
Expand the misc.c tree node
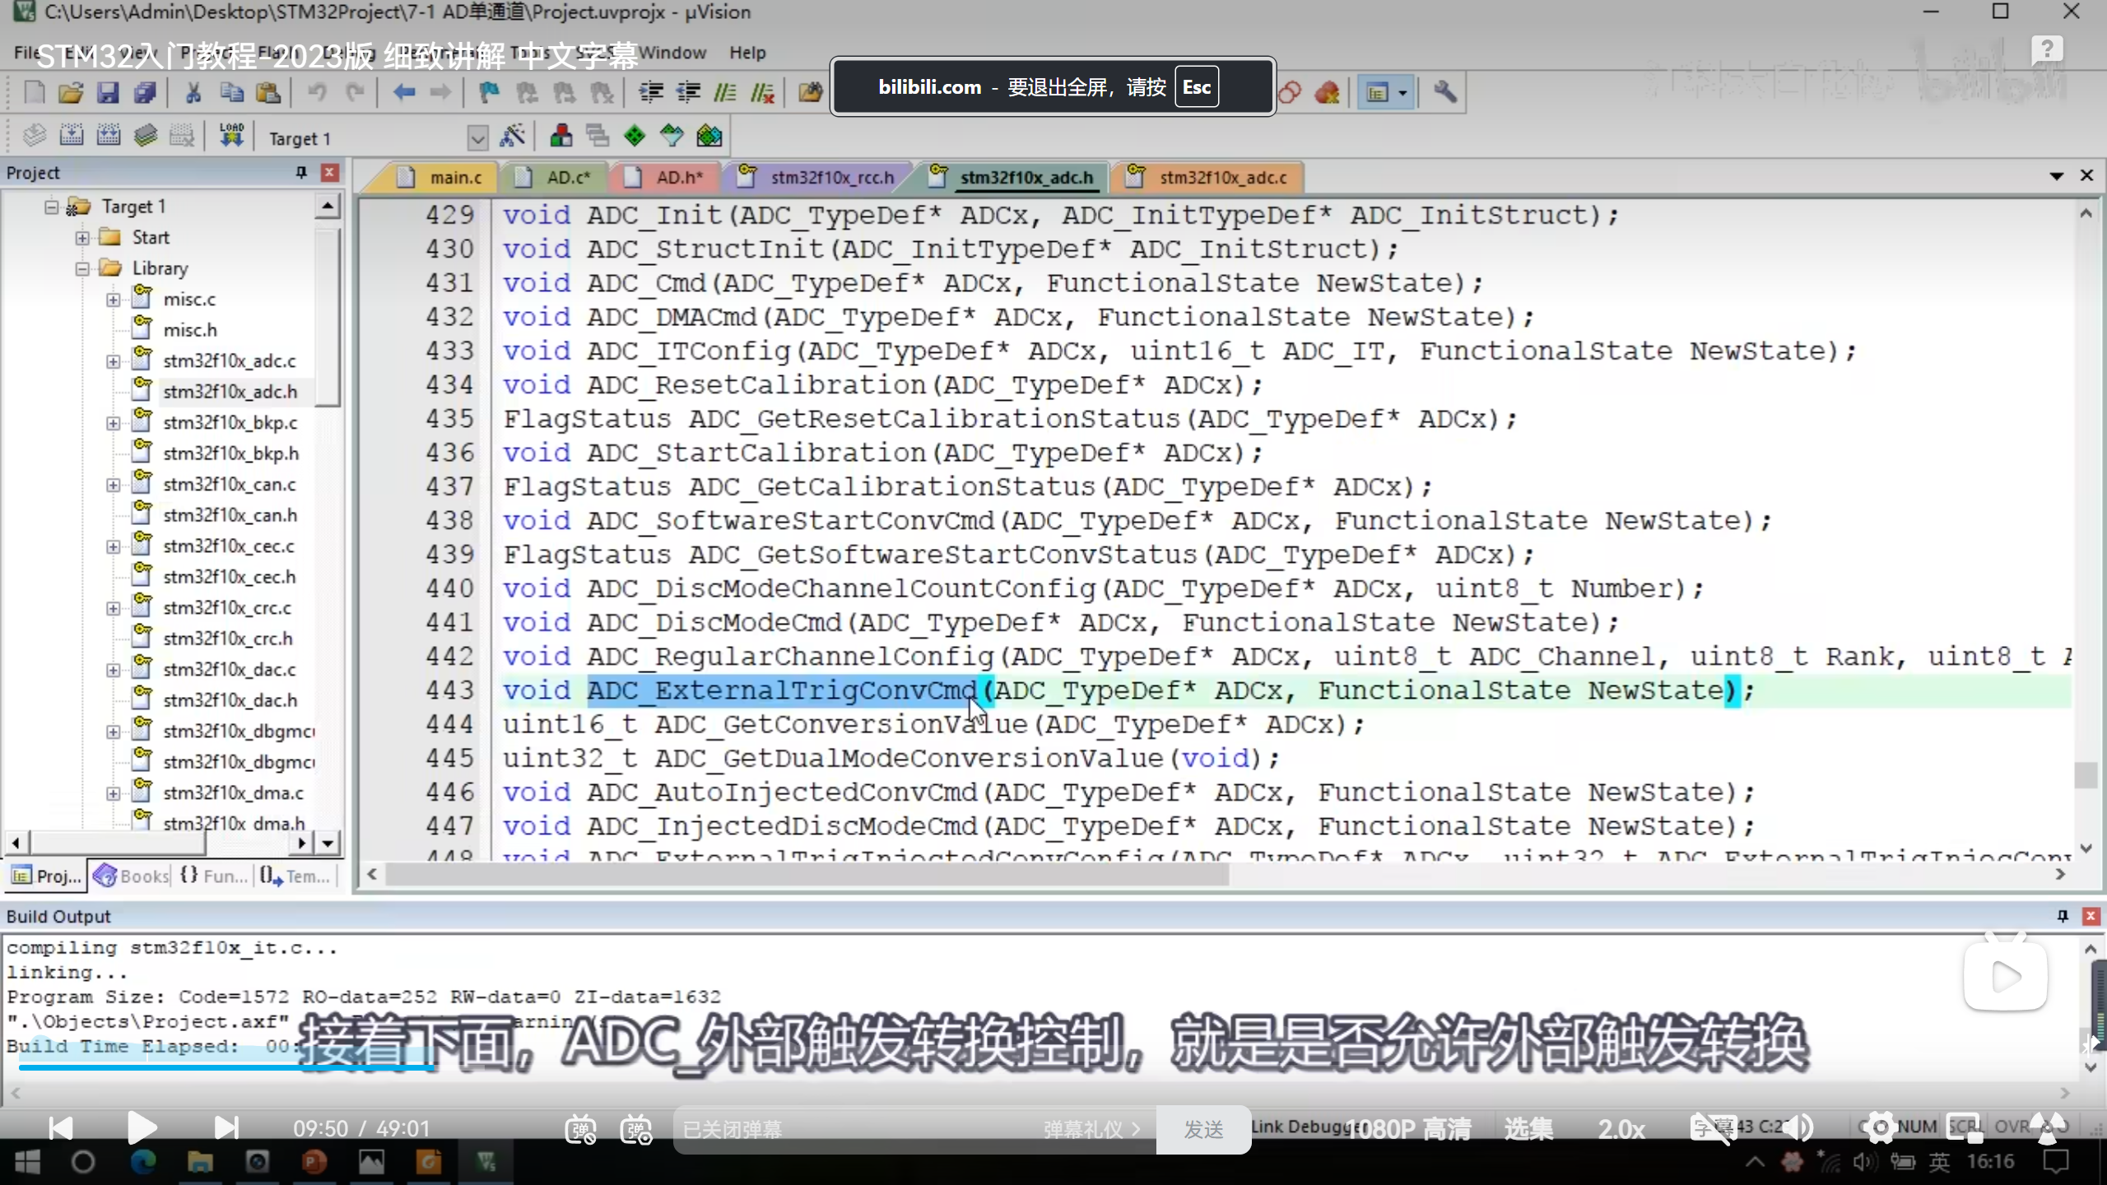coord(113,300)
